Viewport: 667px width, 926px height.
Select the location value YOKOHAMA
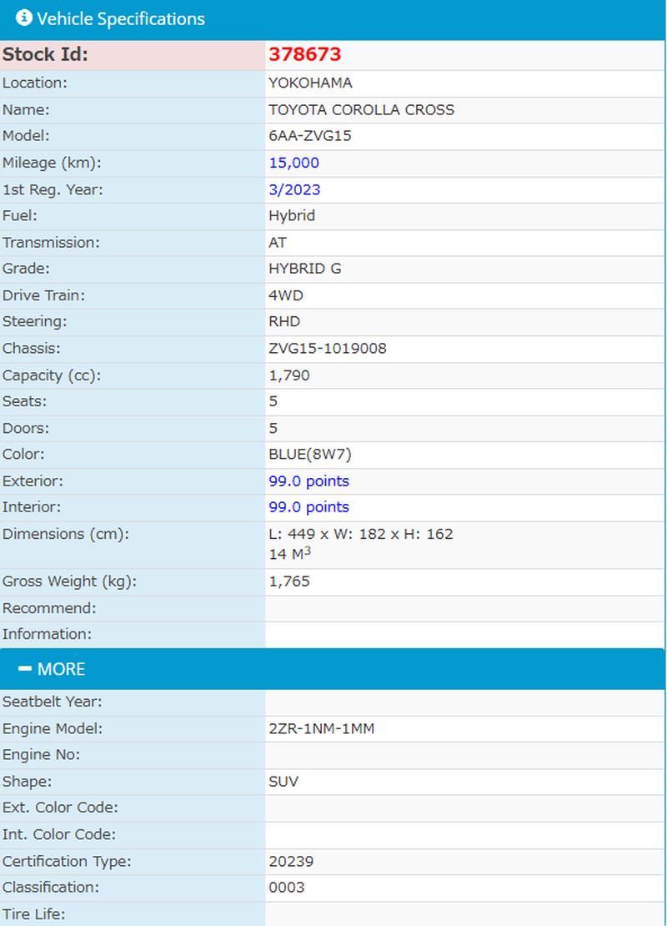[310, 83]
